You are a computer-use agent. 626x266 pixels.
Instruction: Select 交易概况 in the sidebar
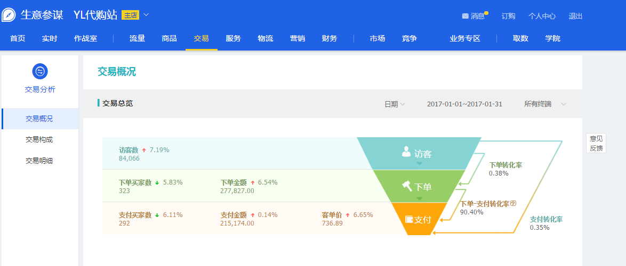pos(40,119)
